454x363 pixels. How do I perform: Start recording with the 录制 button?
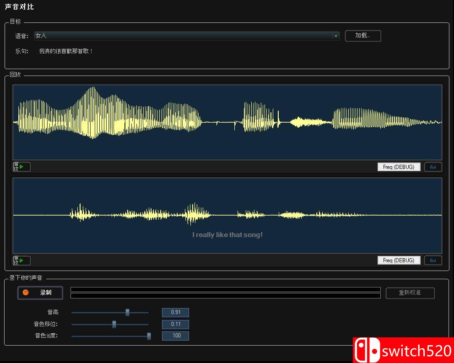(x=40, y=293)
